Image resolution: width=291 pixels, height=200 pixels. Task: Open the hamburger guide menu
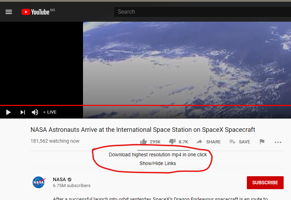click(8, 12)
